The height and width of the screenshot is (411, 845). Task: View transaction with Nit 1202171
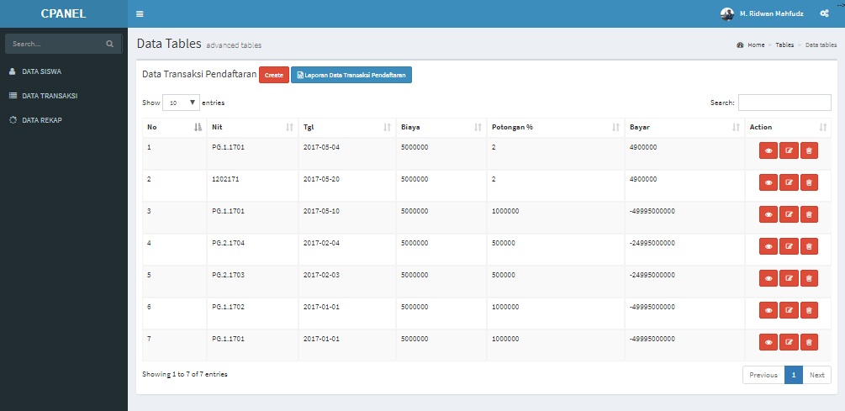pos(768,182)
